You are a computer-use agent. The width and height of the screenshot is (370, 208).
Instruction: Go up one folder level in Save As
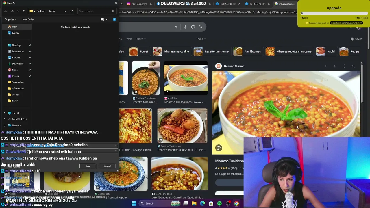[24, 11]
